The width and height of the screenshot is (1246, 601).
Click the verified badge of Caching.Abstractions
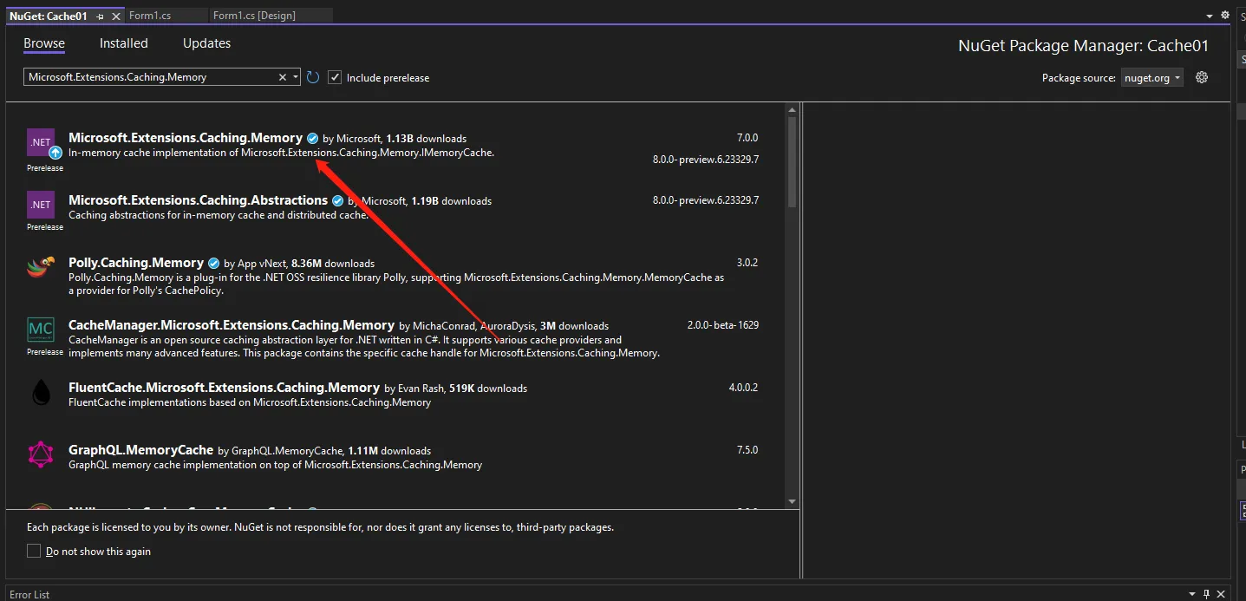point(338,200)
